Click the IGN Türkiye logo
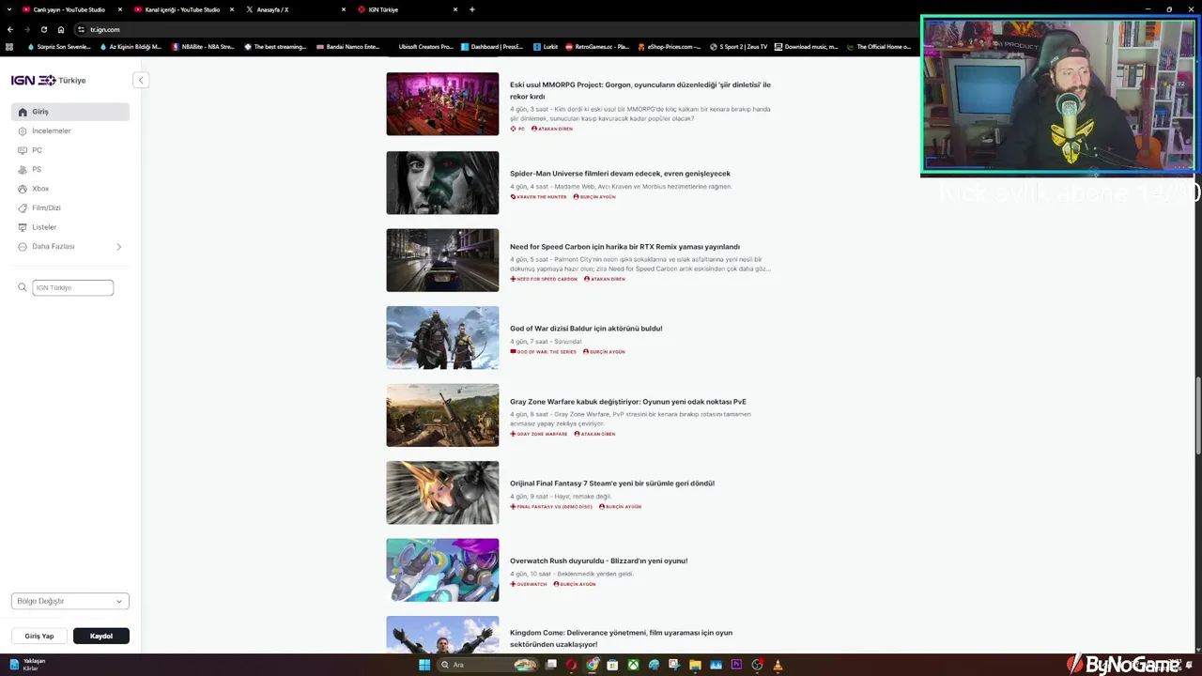This screenshot has height=676, width=1202. click(x=48, y=81)
